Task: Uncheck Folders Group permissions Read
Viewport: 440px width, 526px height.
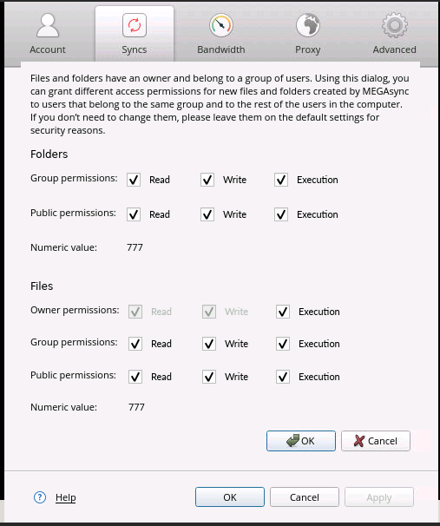Action: (x=134, y=180)
